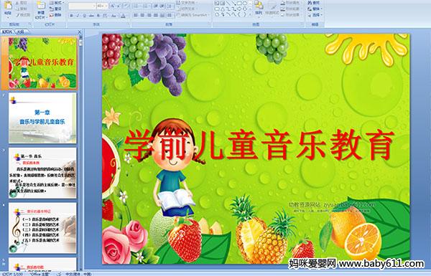This screenshot has height=276, width=431.
Task: Select the first slide thumbnail 学前儿童音乐教育
Action: click(x=42, y=63)
